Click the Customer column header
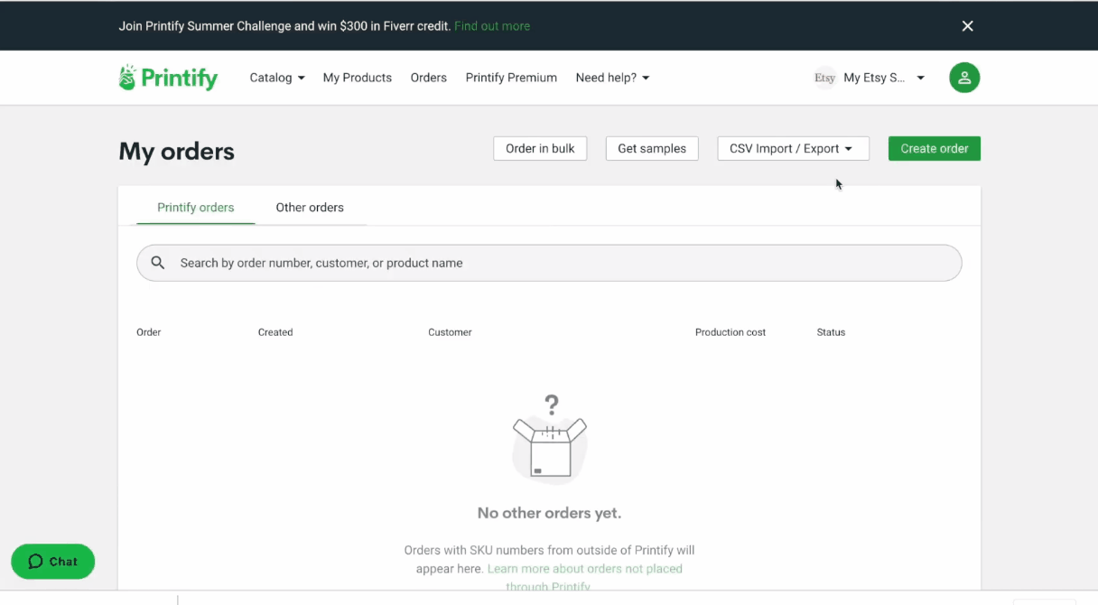The image size is (1098, 605). point(450,332)
